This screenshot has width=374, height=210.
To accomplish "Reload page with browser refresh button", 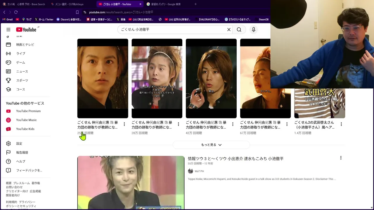I will click(x=16, y=12).
